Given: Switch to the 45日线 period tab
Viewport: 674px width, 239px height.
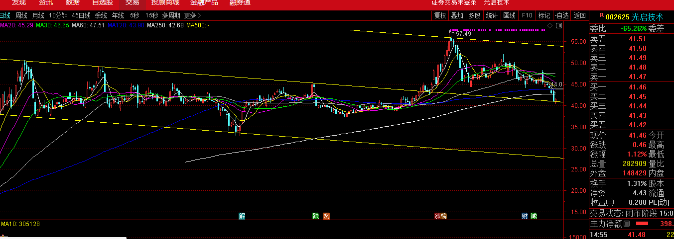Looking at the screenshot, I should (x=81, y=16).
